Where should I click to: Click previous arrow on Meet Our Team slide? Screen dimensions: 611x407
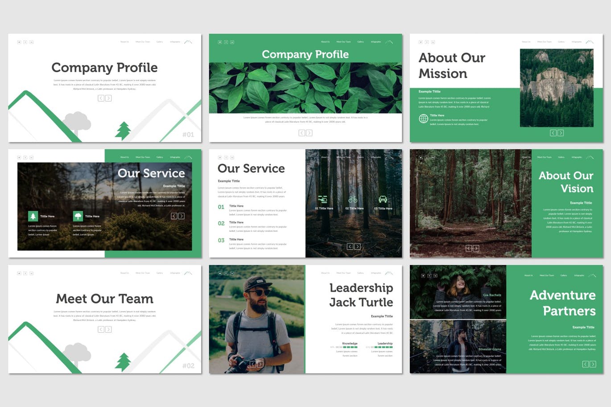click(x=101, y=329)
